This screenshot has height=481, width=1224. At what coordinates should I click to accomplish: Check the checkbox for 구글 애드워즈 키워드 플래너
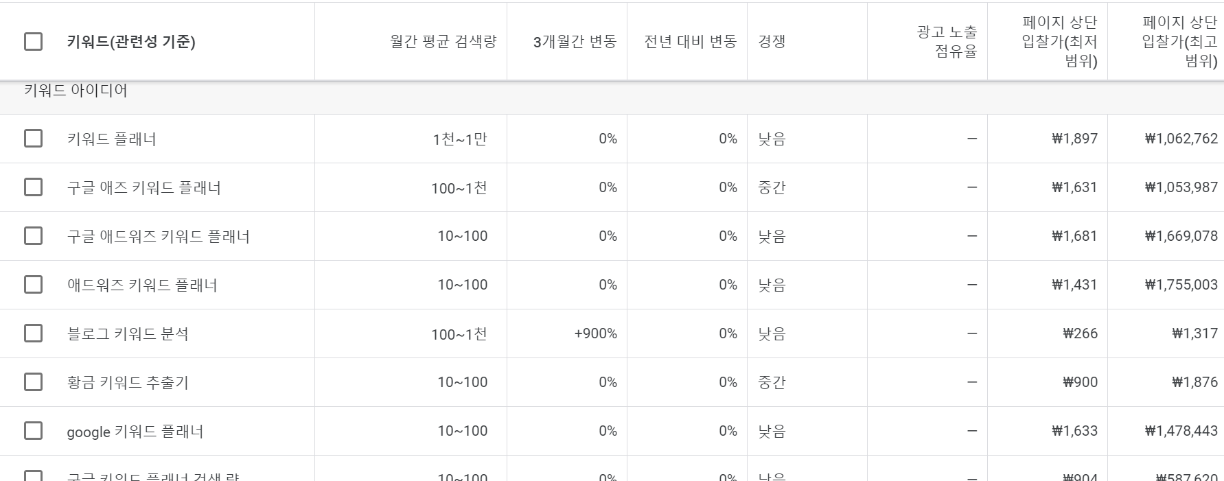(32, 235)
